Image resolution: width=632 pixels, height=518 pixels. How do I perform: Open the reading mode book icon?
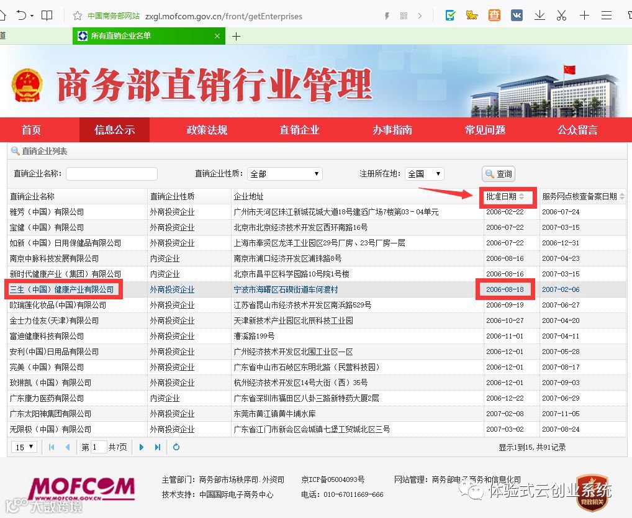pyautogui.click(x=47, y=16)
